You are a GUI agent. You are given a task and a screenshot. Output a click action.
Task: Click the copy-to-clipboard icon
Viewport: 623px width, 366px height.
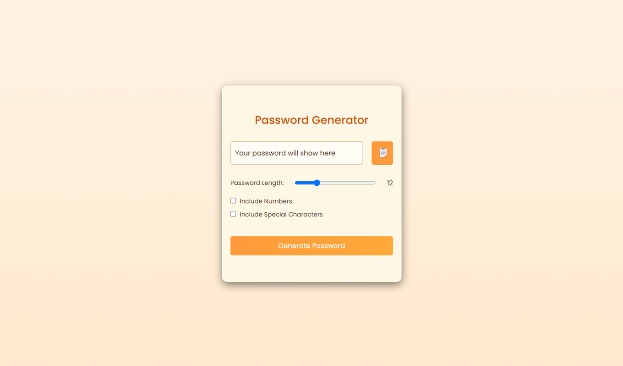[x=382, y=153]
